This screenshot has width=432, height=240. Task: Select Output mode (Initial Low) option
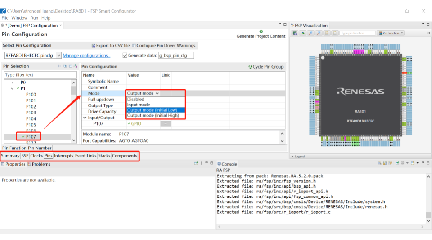(x=155, y=110)
